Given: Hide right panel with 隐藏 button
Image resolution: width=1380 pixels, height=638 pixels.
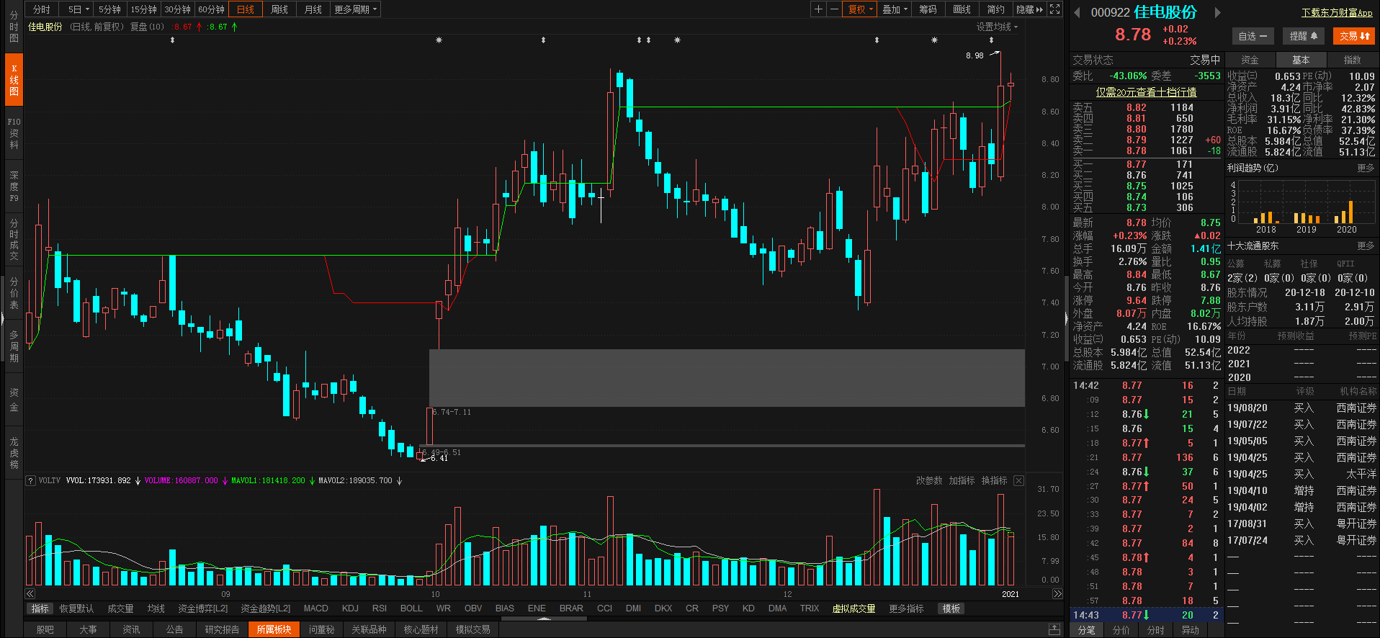Looking at the screenshot, I should coord(1029,9).
